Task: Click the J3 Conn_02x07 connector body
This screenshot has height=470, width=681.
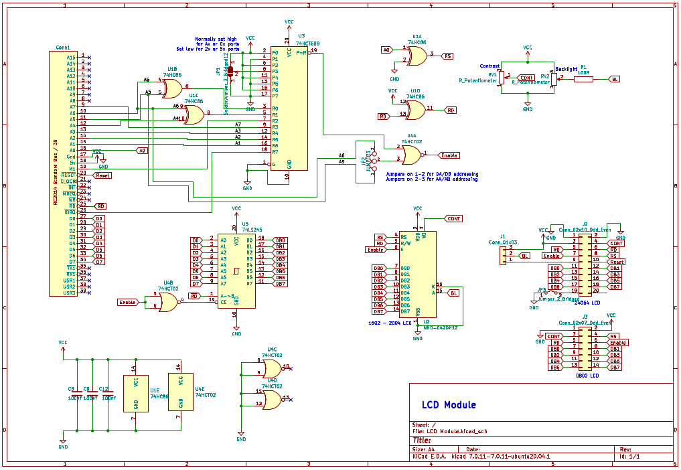Action: (585, 348)
